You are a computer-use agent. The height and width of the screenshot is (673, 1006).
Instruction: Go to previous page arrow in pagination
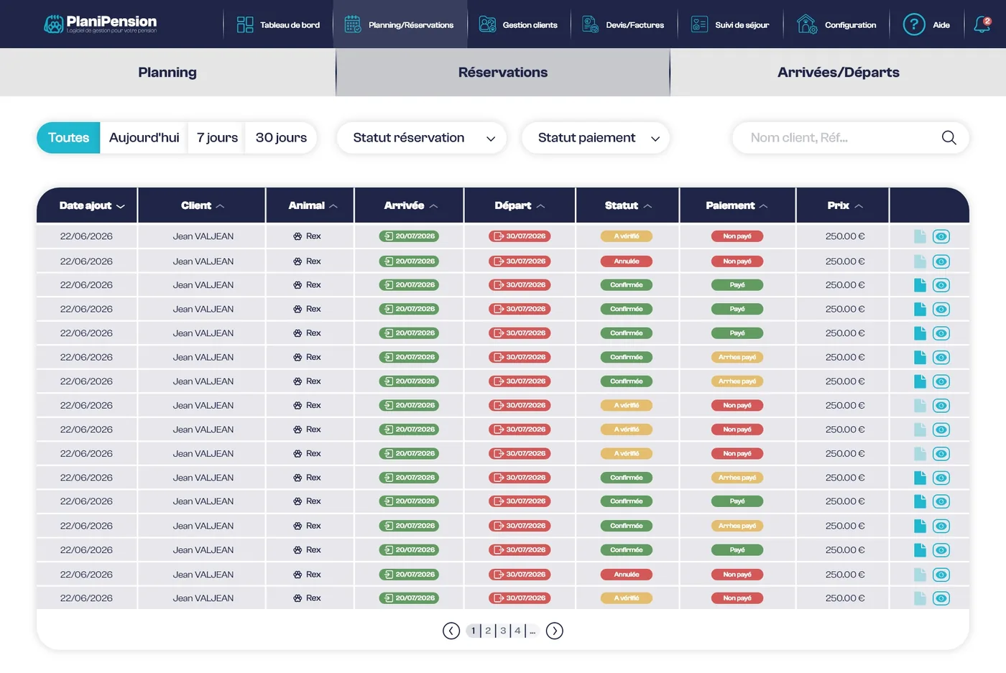click(x=451, y=631)
